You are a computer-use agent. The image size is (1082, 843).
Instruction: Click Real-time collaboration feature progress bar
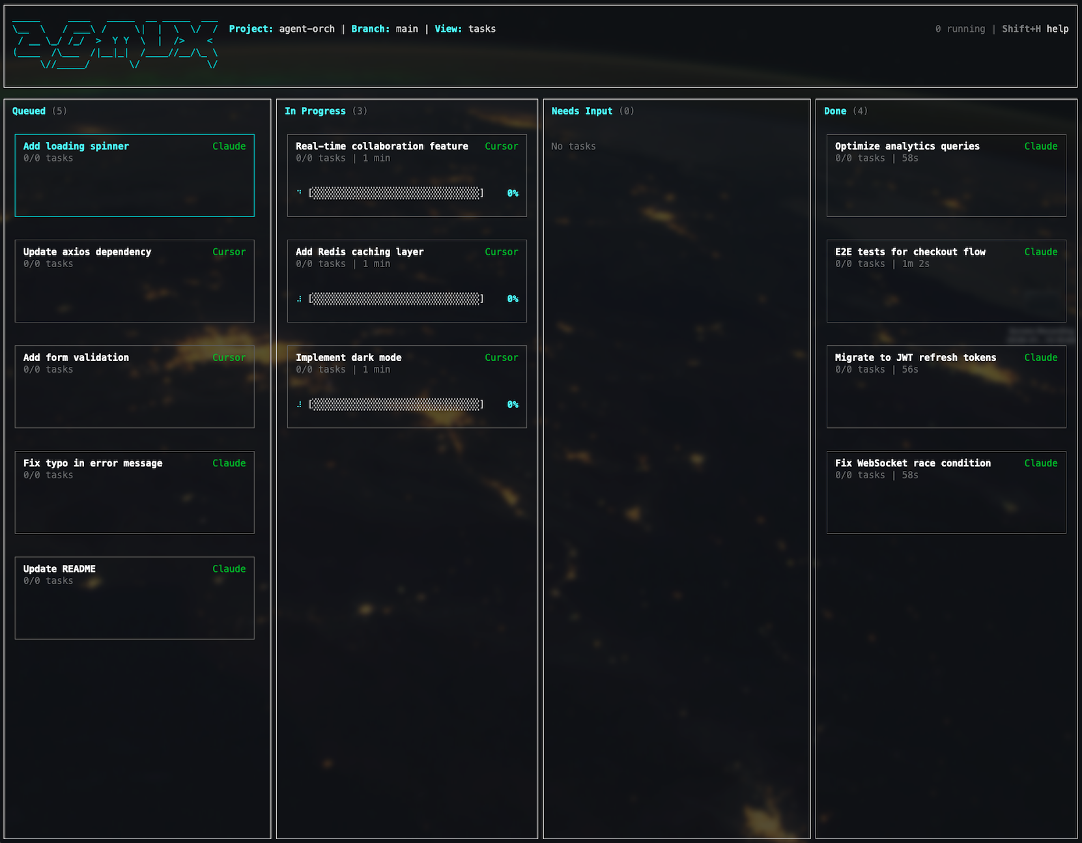(x=396, y=193)
